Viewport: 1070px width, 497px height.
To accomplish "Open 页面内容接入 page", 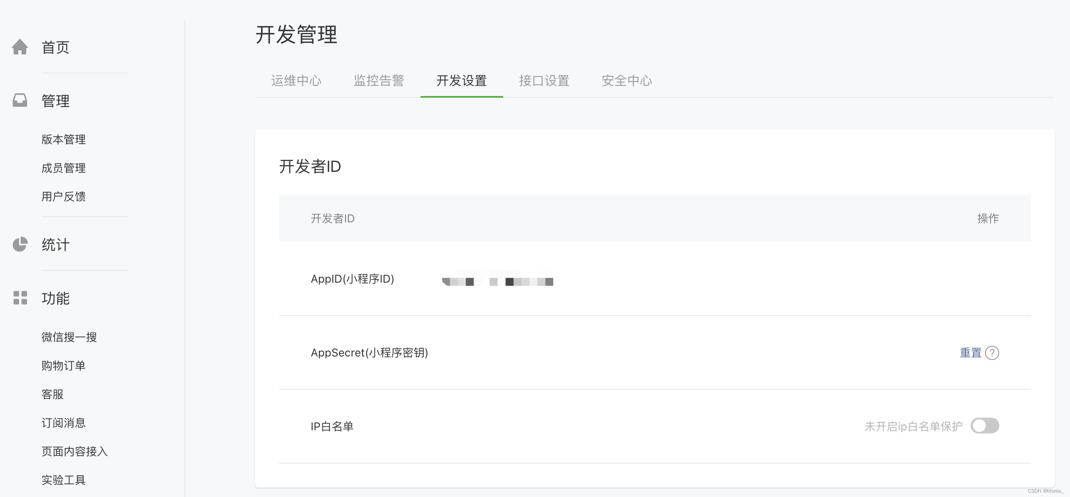I will click(x=74, y=451).
